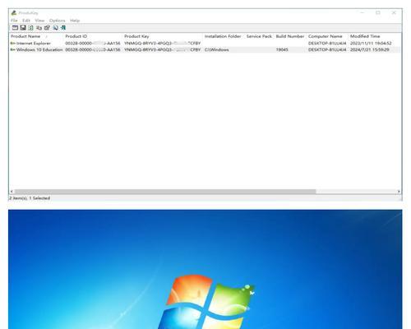Click the Find magnifier toolbar icon
The height and width of the screenshot is (329, 411).
point(56,28)
